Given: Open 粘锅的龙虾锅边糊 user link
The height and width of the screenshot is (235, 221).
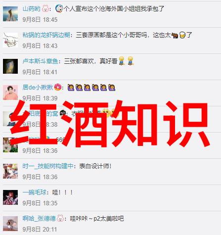Looking at the screenshot, I should click(x=46, y=35).
